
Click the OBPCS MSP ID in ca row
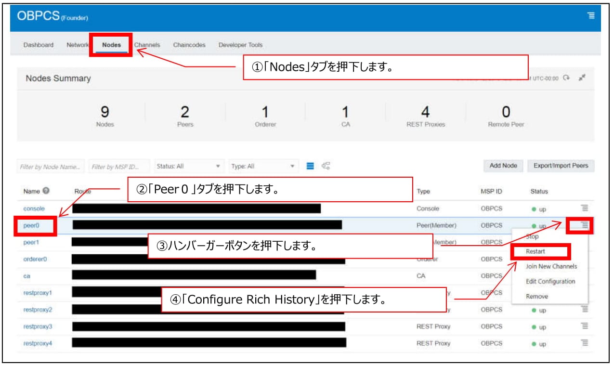click(491, 276)
